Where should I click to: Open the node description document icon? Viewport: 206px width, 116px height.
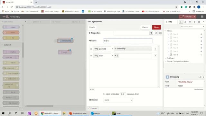156,33
